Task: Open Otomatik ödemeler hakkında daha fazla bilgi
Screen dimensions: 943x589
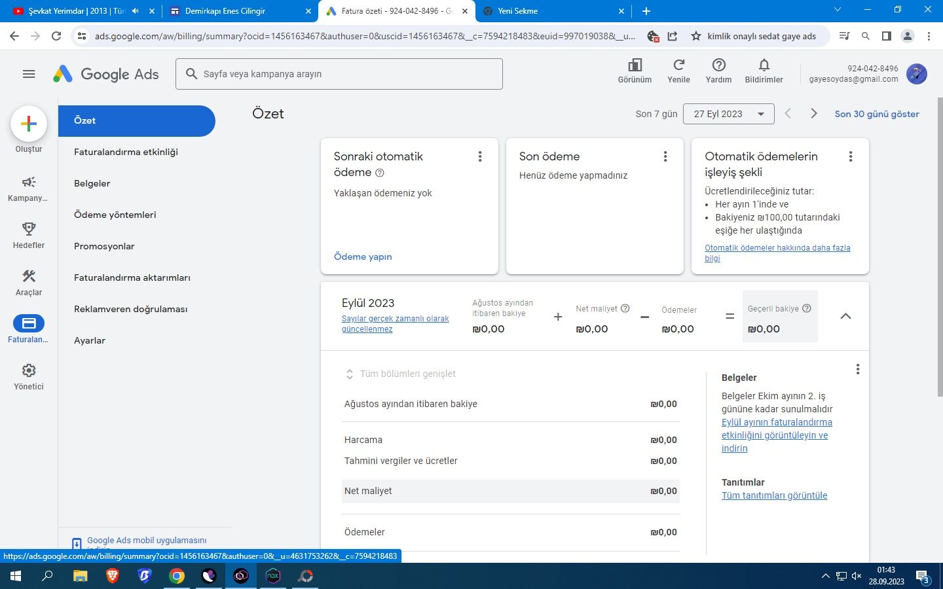Action: [x=777, y=253]
